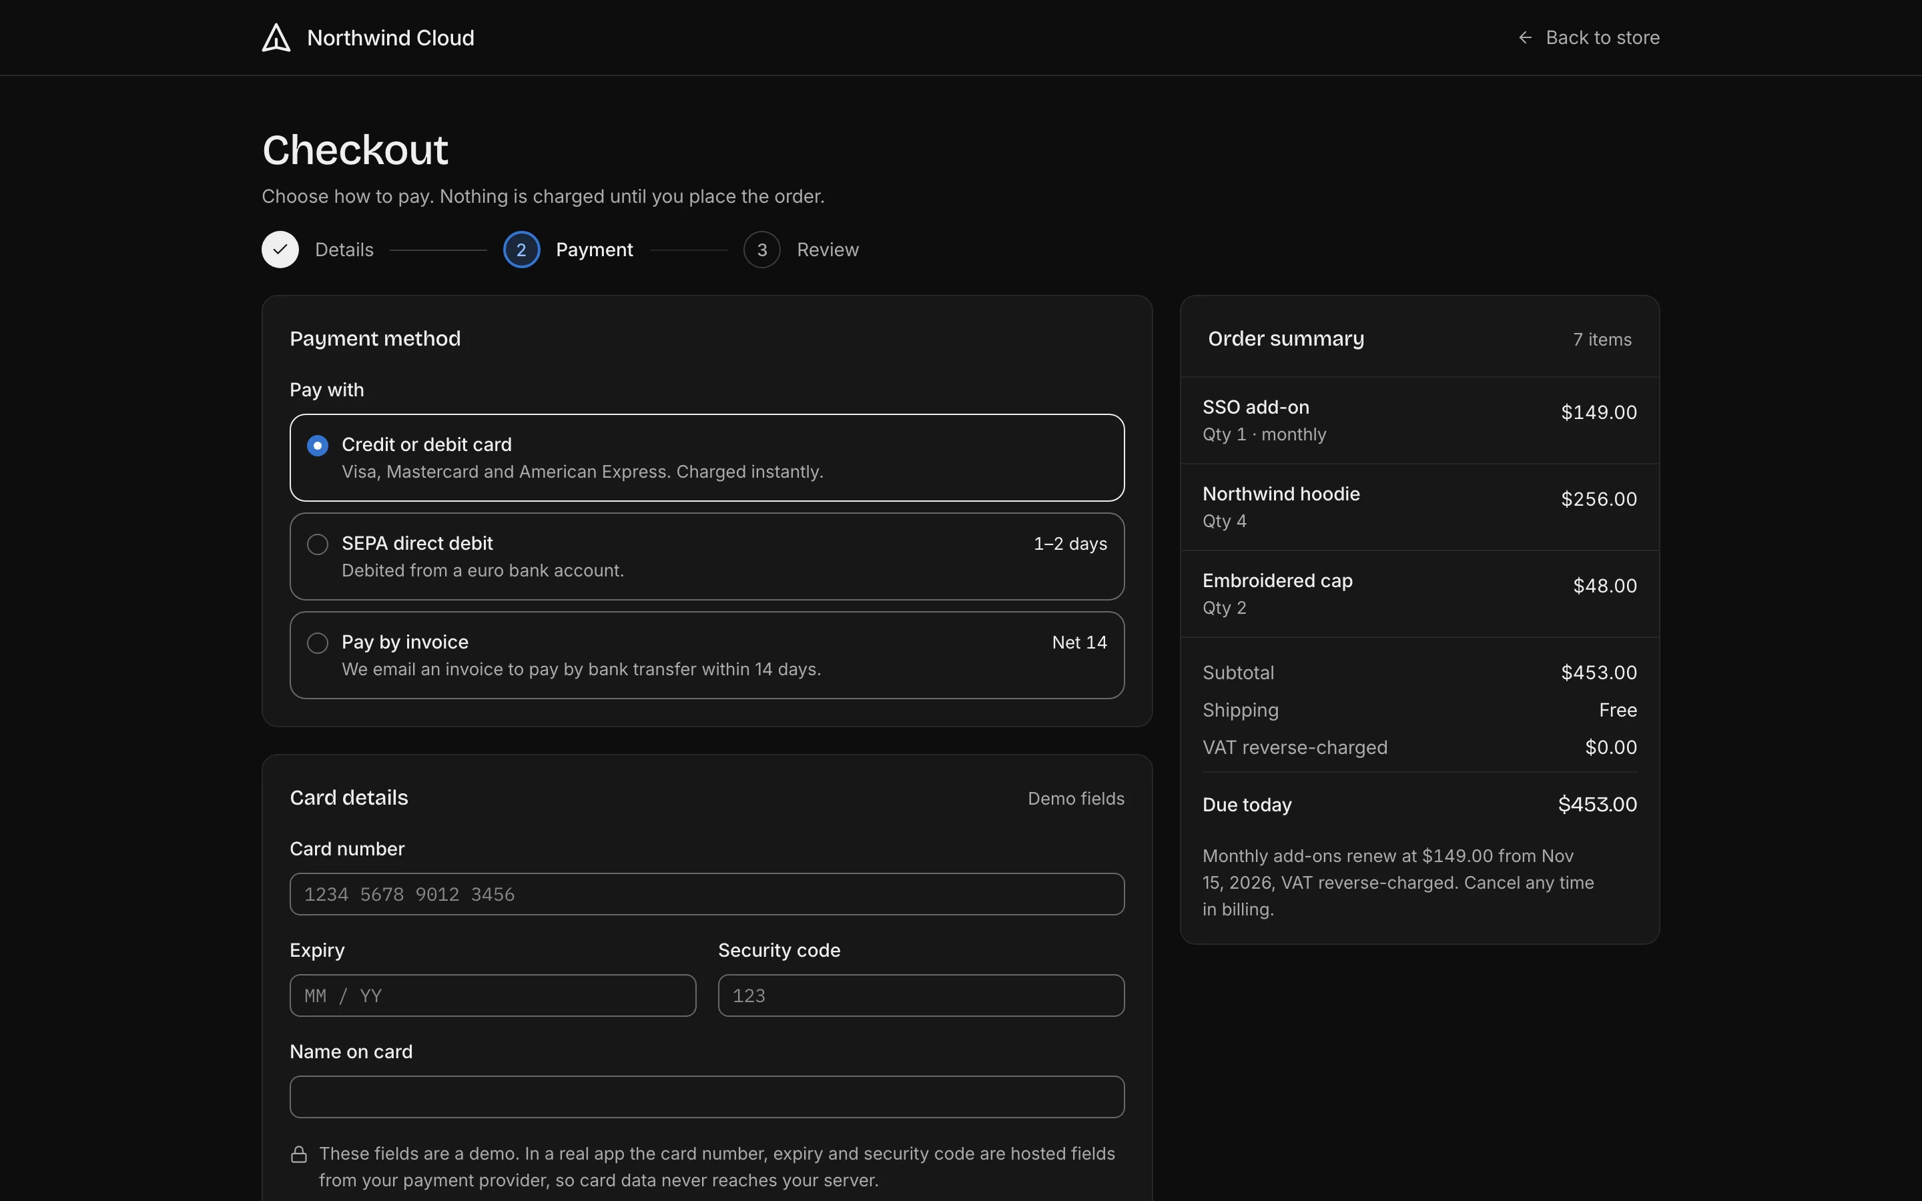Click the lock icon beside the demo notice
1922x1201 pixels.
pos(298,1154)
